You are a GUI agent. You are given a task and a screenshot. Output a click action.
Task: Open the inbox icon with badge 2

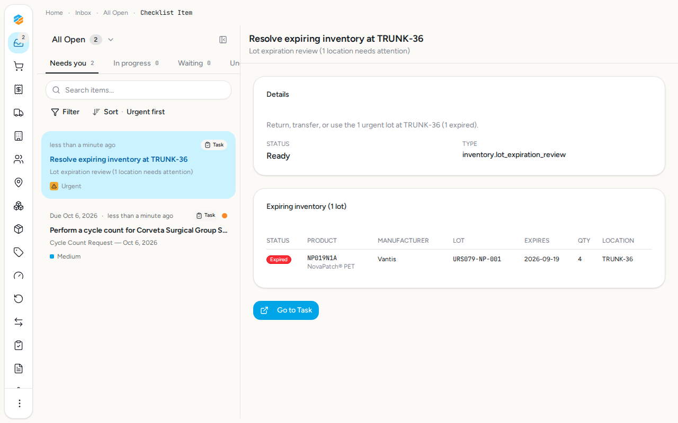19,43
